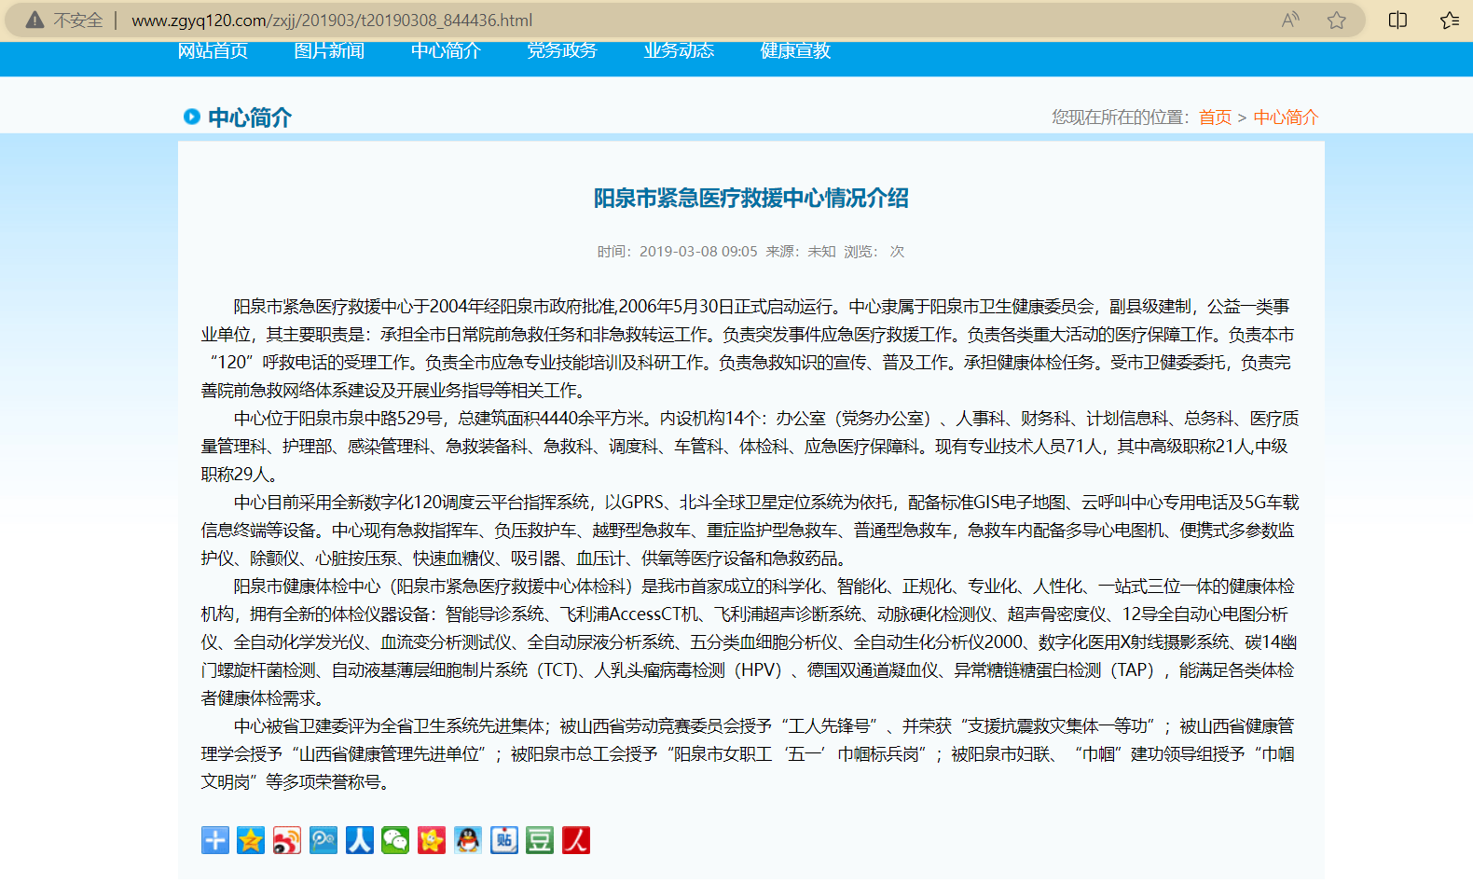Click the 首页 breadcrumb link
This screenshot has width=1473, height=883.
point(1215,117)
